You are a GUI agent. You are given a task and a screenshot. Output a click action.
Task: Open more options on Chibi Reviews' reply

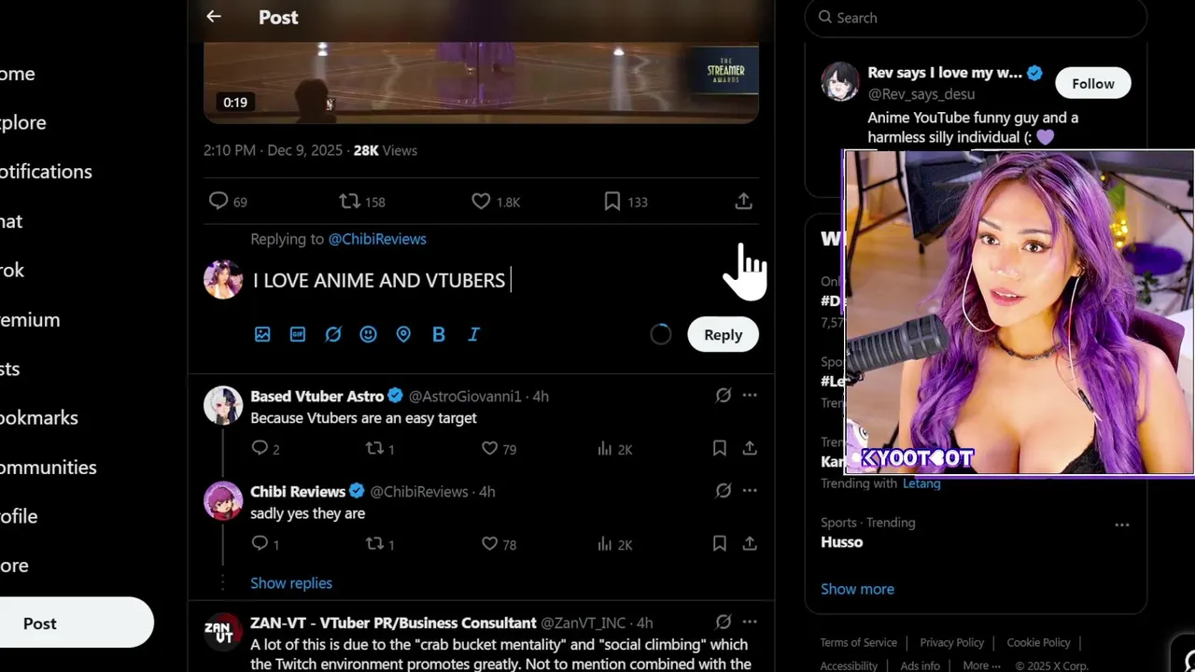click(x=750, y=491)
